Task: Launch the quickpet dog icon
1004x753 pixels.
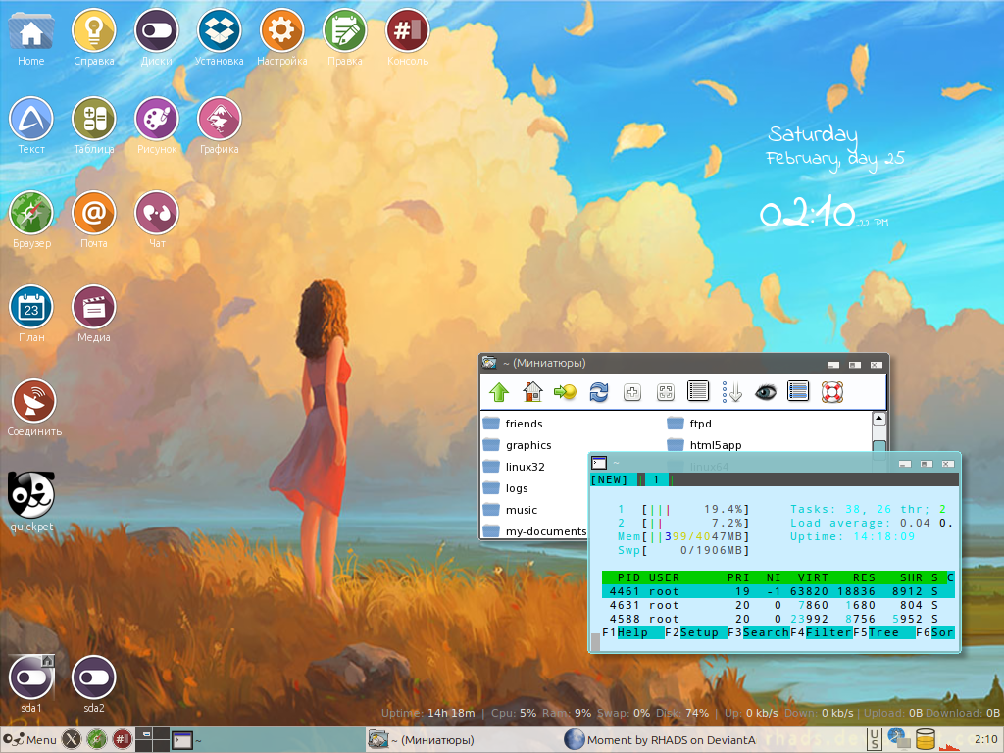Action: 30,495
